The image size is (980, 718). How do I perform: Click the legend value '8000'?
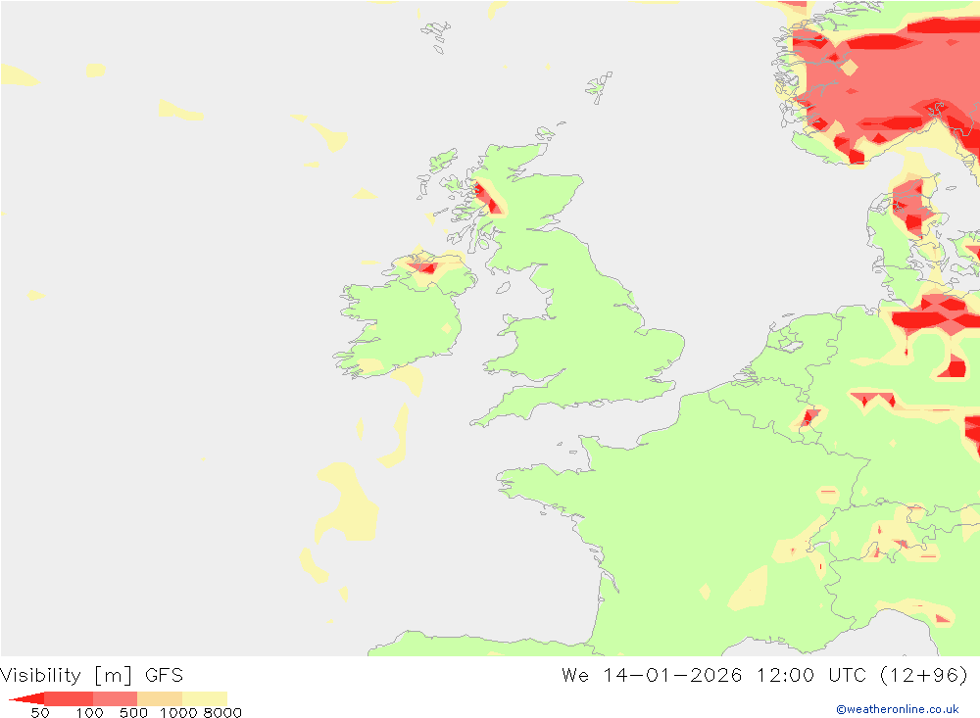(x=222, y=713)
